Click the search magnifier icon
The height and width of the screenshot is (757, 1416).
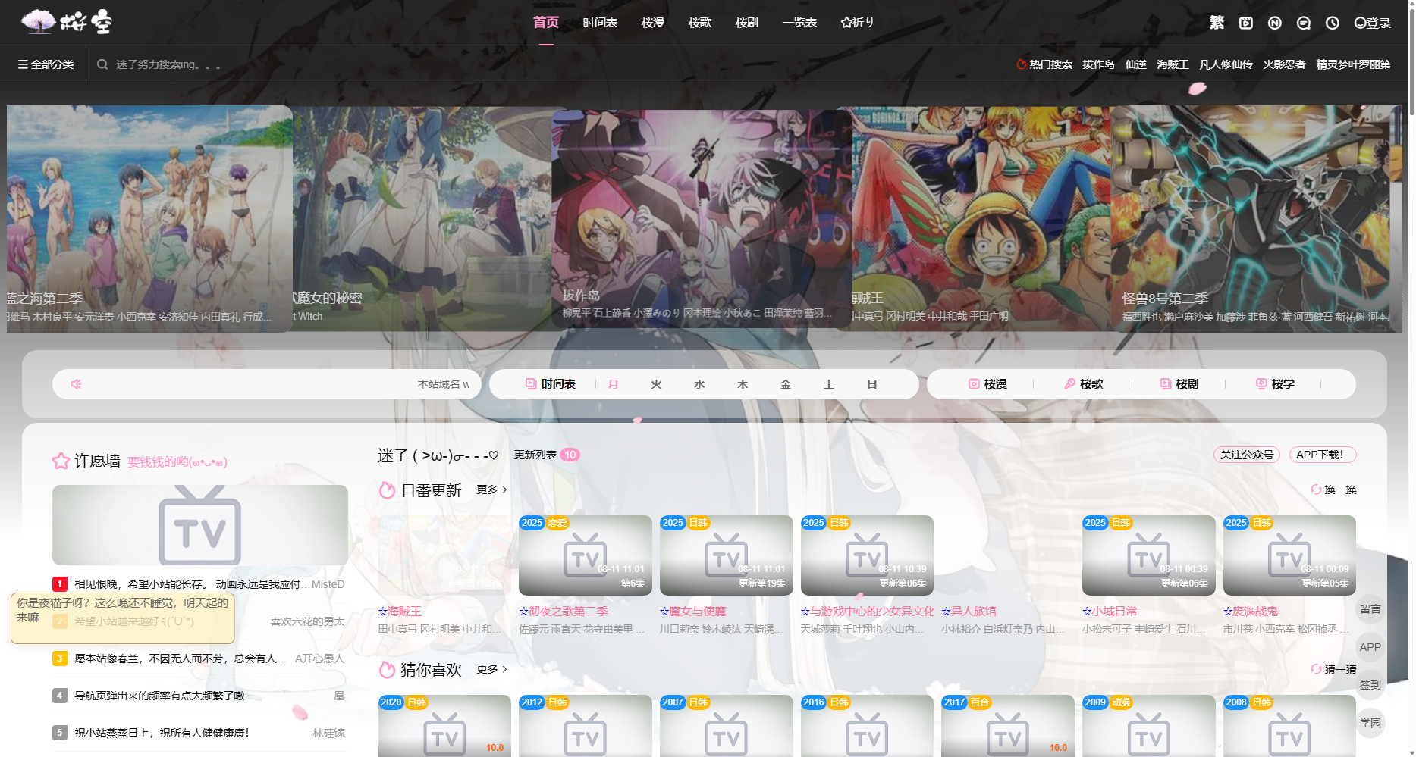pos(102,64)
